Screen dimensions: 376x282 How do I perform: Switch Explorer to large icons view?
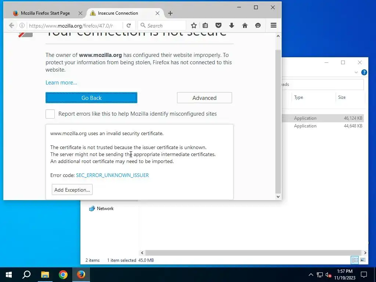(363, 260)
